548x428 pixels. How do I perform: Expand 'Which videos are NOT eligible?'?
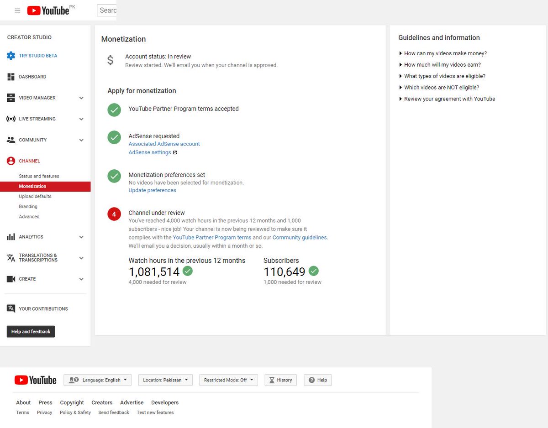pyautogui.click(x=439, y=88)
